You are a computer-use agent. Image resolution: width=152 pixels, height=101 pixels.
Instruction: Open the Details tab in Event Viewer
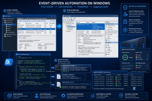tap(24, 38)
